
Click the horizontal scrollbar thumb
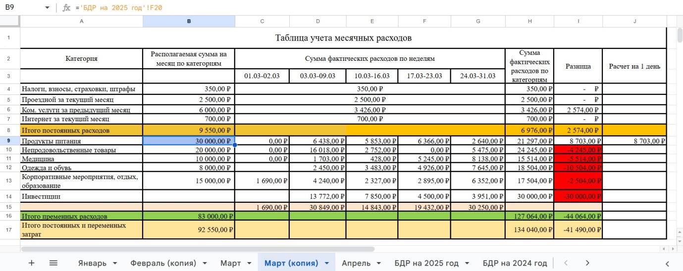pyautogui.click(x=198, y=249)
